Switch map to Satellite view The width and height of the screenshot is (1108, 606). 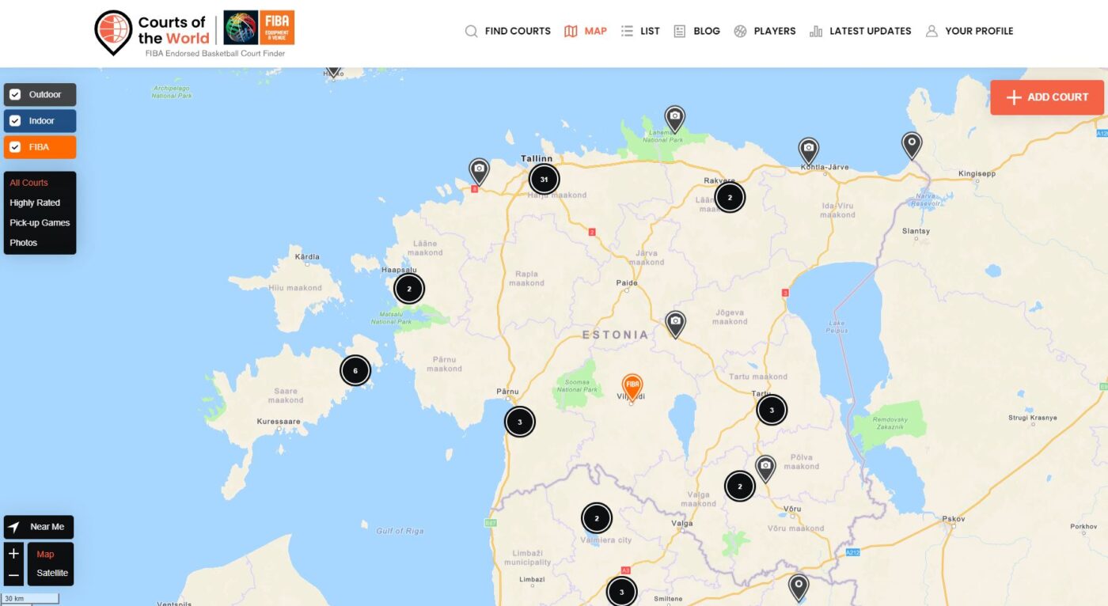tap(52, 573)
